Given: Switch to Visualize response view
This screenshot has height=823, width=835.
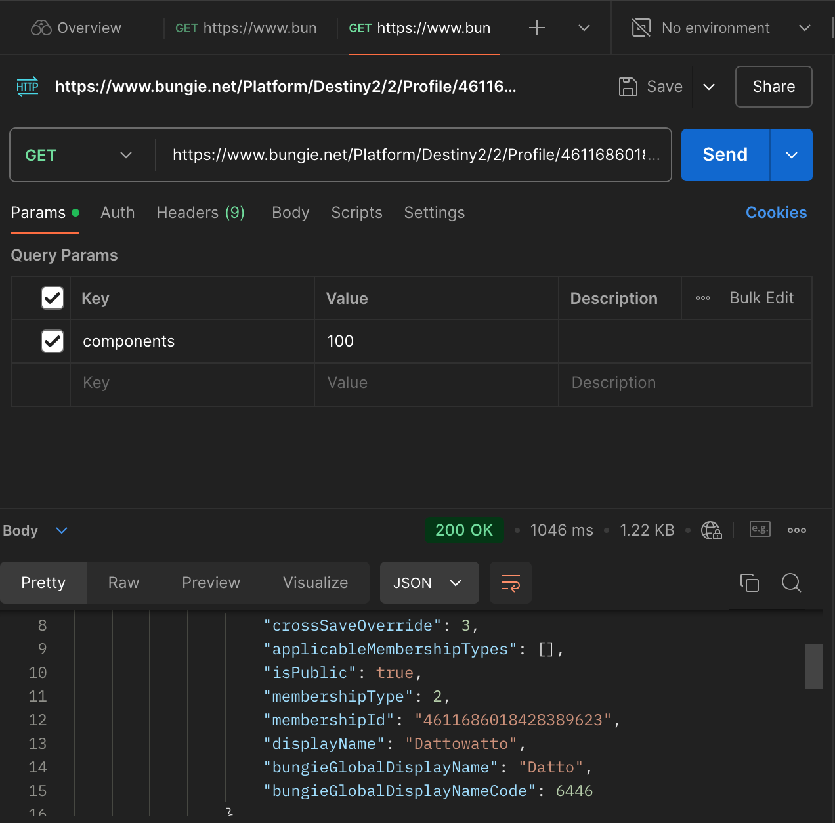Looking at the screenshot, I should tap(315, 583).
